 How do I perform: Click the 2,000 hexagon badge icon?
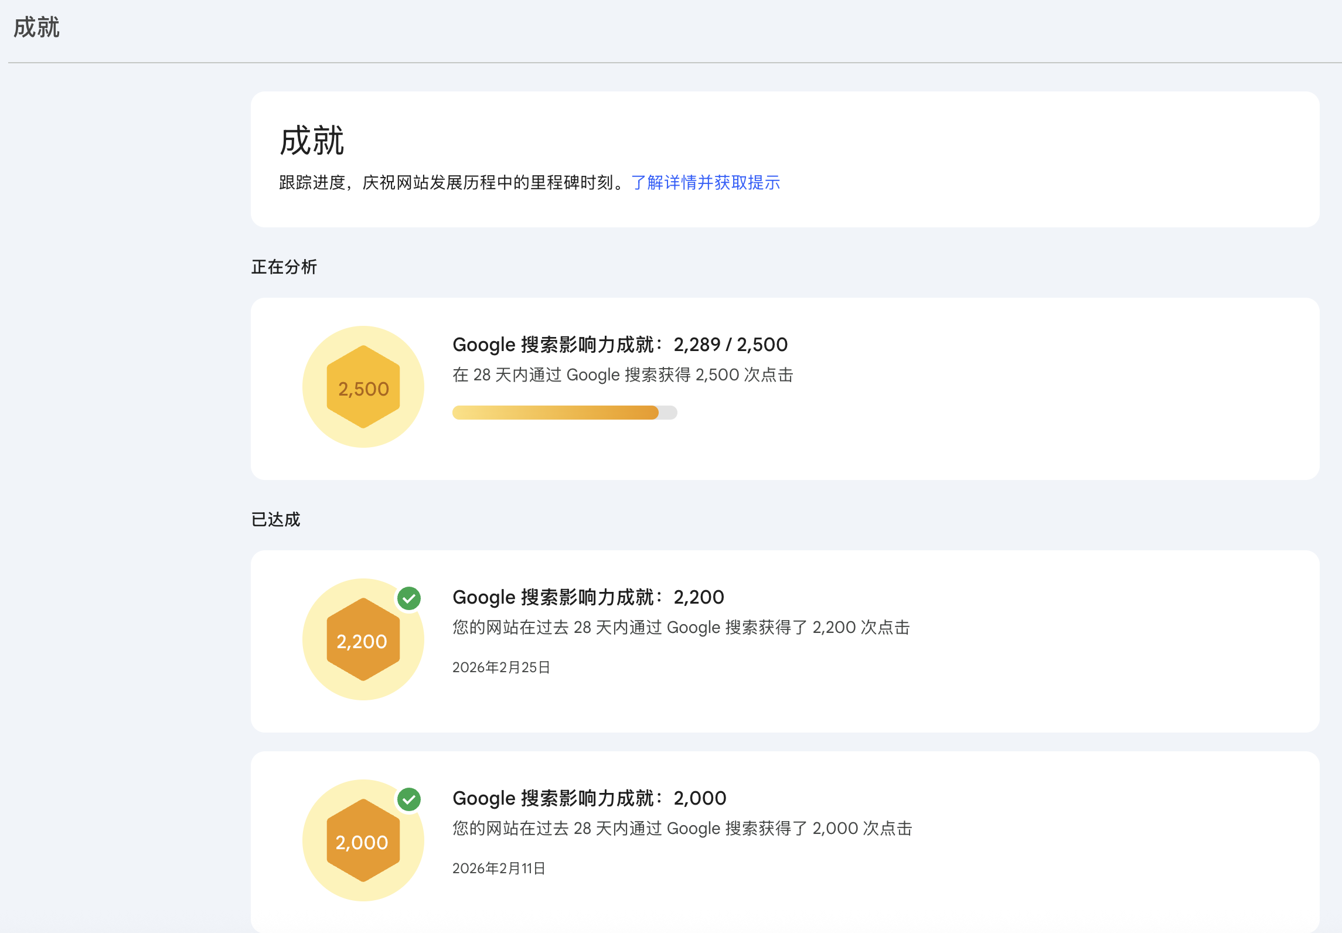[x=363, y=840]
